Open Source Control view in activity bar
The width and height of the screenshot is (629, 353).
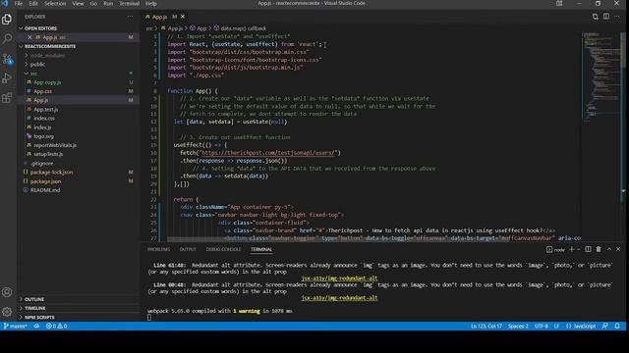click(x=7, y=59)
